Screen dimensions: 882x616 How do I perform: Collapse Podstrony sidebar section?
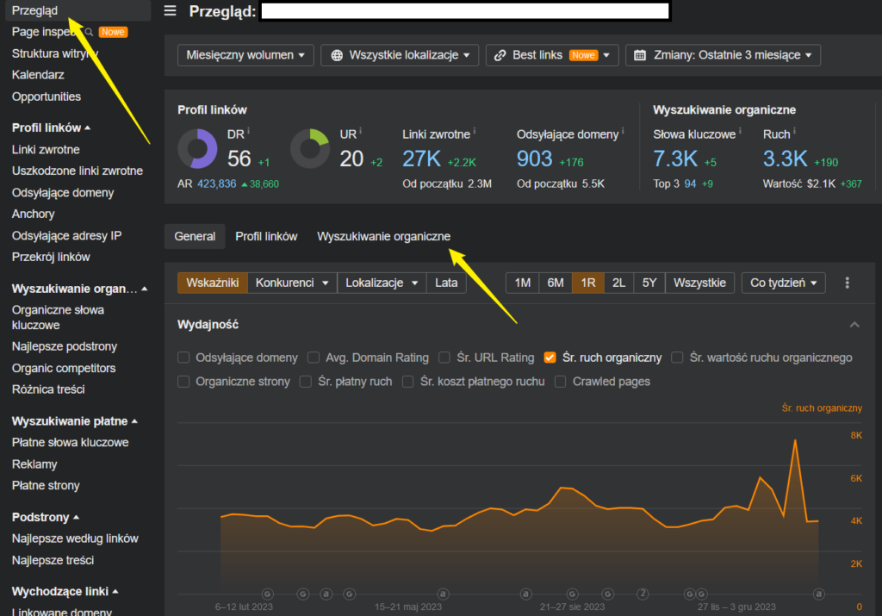(76, 518)
